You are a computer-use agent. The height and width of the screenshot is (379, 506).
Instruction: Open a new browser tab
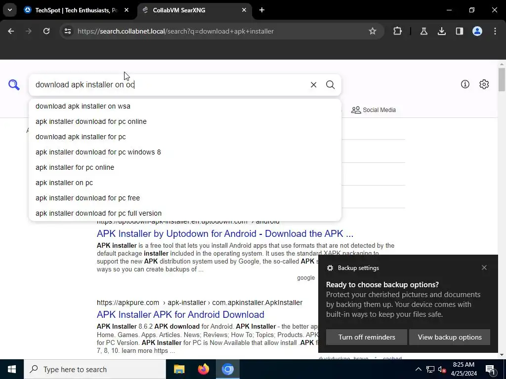tap(262, 10)
